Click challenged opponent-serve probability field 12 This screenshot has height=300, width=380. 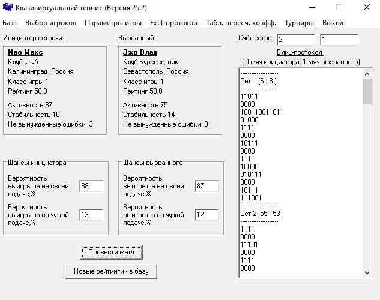point(206,215)
